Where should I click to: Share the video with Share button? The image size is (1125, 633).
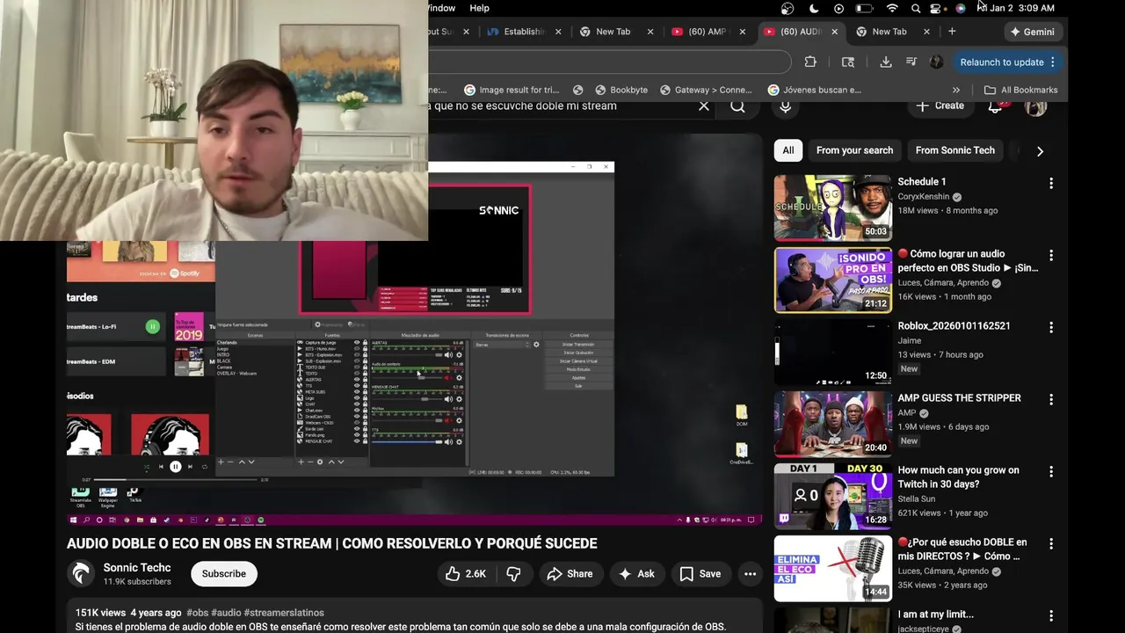point(570,574)
